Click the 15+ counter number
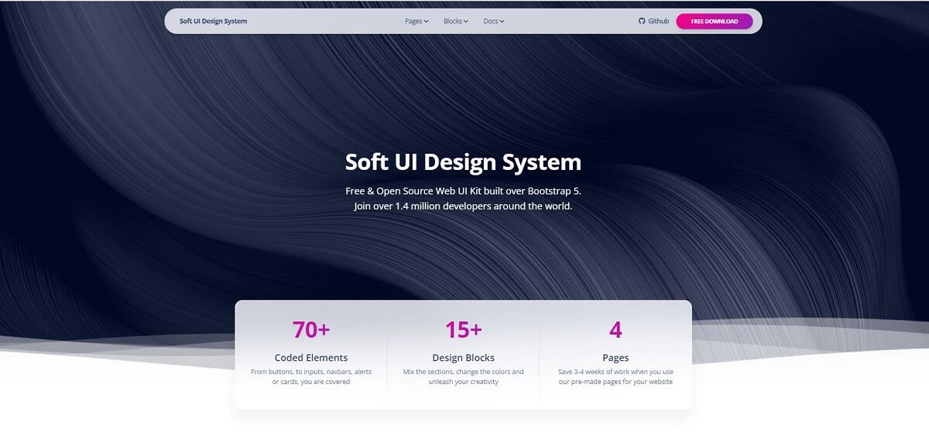The height and width of the screenshot is (432, 929). click(x=464, y=330)
